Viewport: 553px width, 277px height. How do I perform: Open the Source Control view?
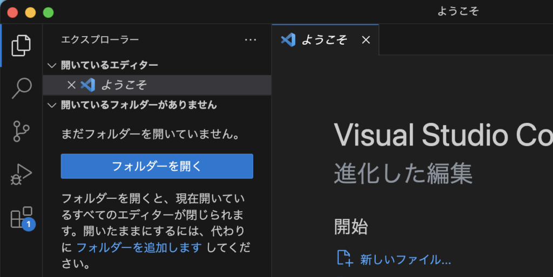(x=21, y=131)
